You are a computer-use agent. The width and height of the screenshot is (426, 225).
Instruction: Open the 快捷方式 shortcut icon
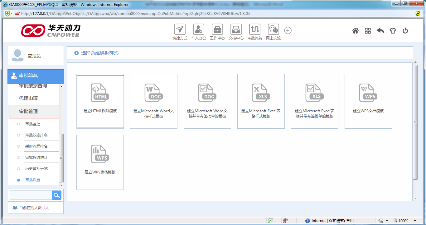[x=180, y=30]
